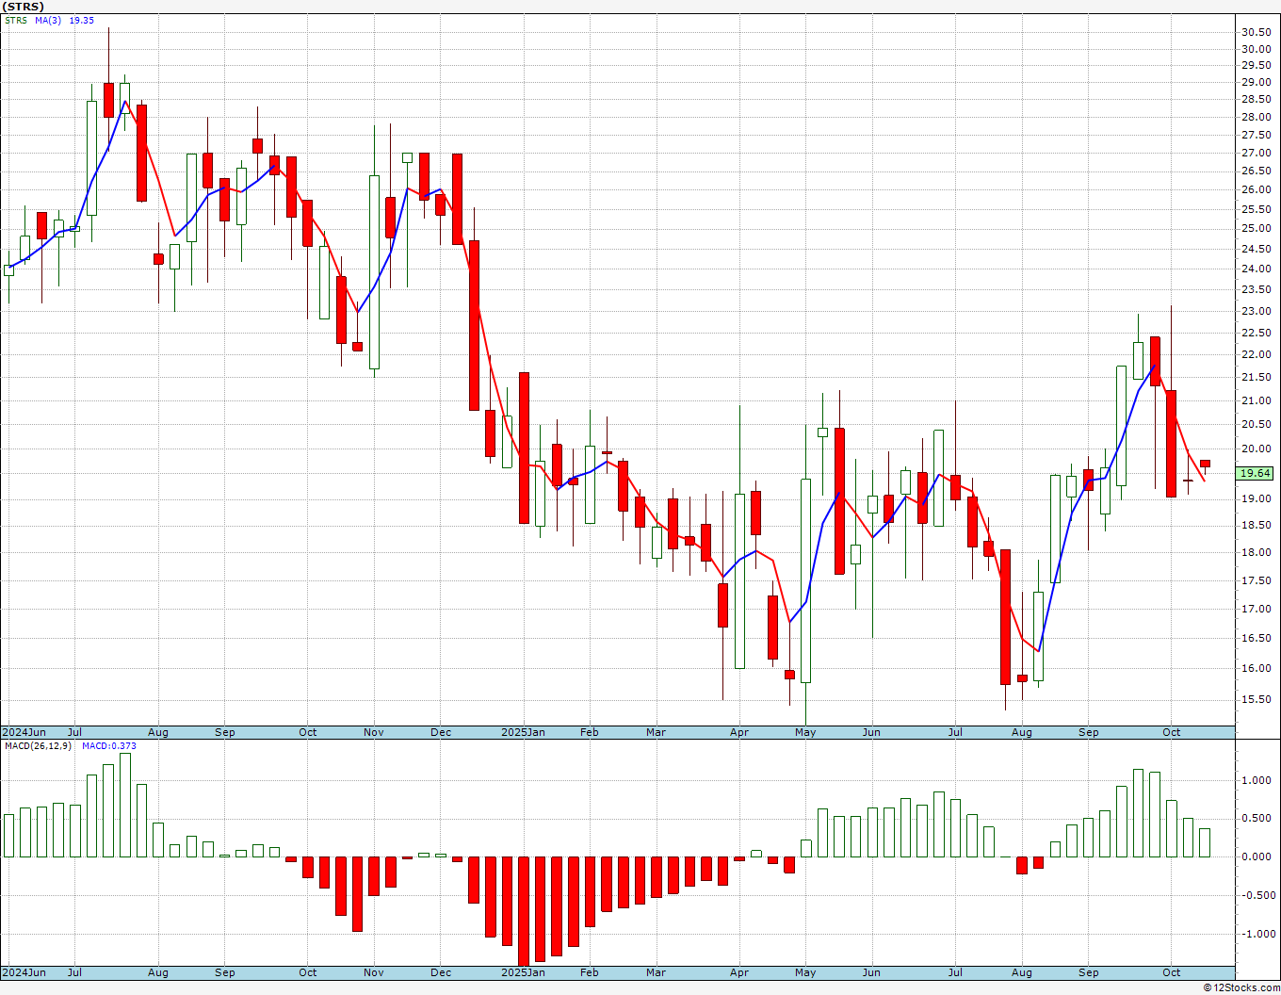Click the 15.50 price axis label
This screenshot has width=1281, height=995.
[x=1256, y=699]
